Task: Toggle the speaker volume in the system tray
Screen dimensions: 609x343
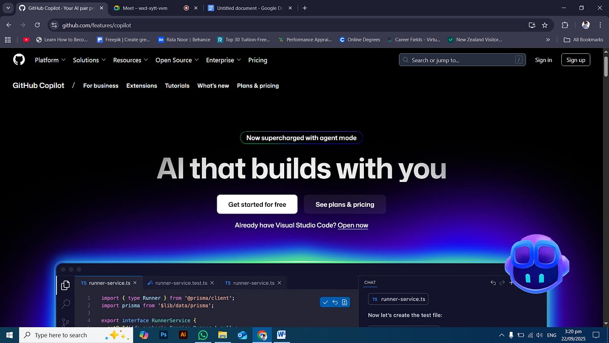Action: pyautogui.click(x=539, y=335)
